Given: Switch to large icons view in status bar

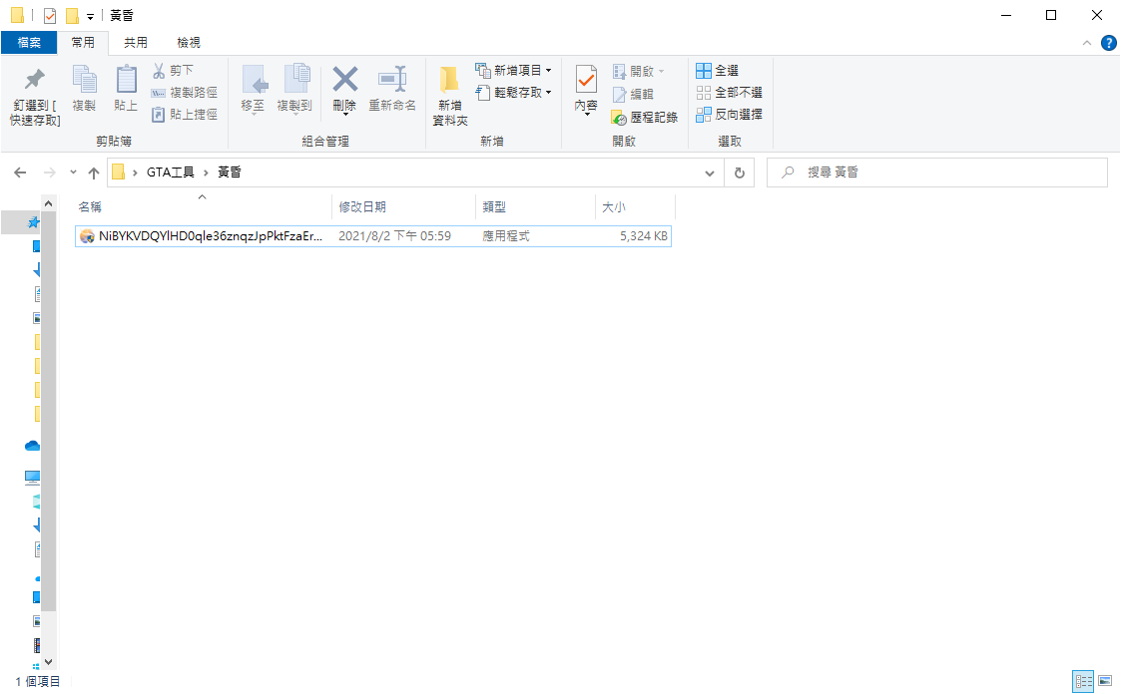Looking at the screenshot, I should [x=1105, y=681].
